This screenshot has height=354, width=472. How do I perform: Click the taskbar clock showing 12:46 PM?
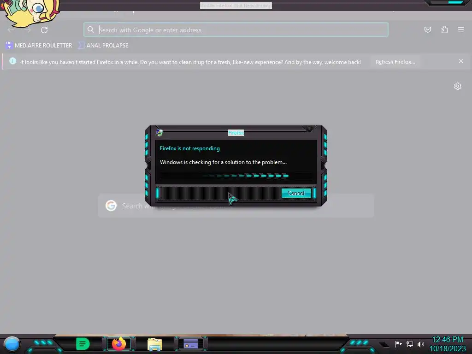click(448, 344)
